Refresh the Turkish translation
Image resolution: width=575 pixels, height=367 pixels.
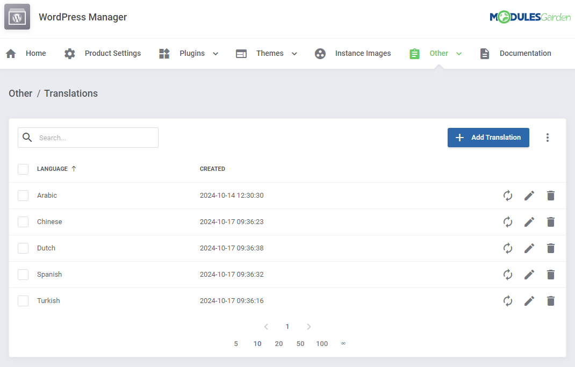(508, 301)
